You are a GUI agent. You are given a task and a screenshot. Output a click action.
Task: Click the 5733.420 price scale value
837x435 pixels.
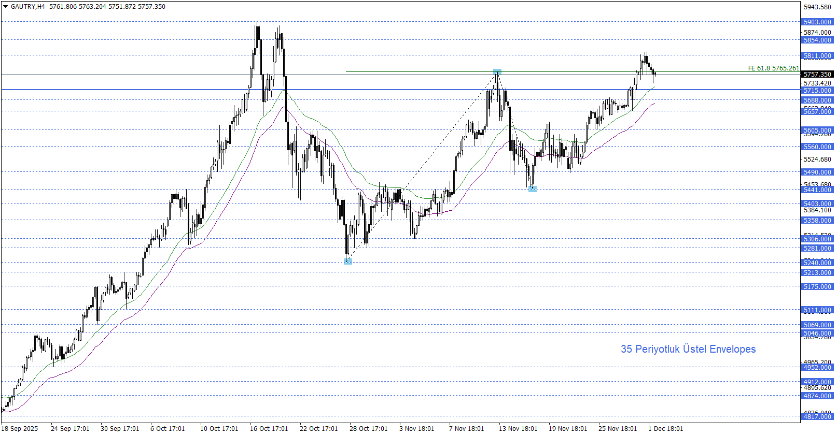pyautogui.click(x=817, y=83)
